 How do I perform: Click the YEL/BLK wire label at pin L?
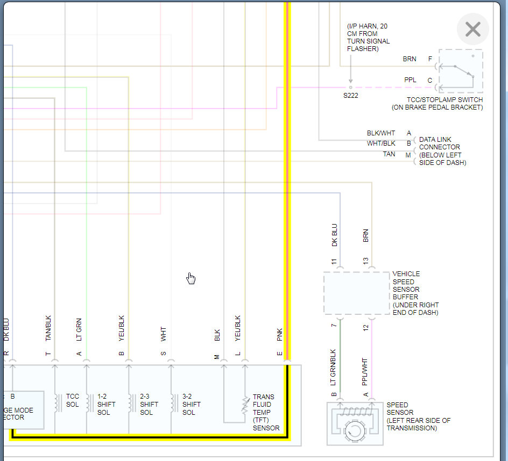(237, 328)
